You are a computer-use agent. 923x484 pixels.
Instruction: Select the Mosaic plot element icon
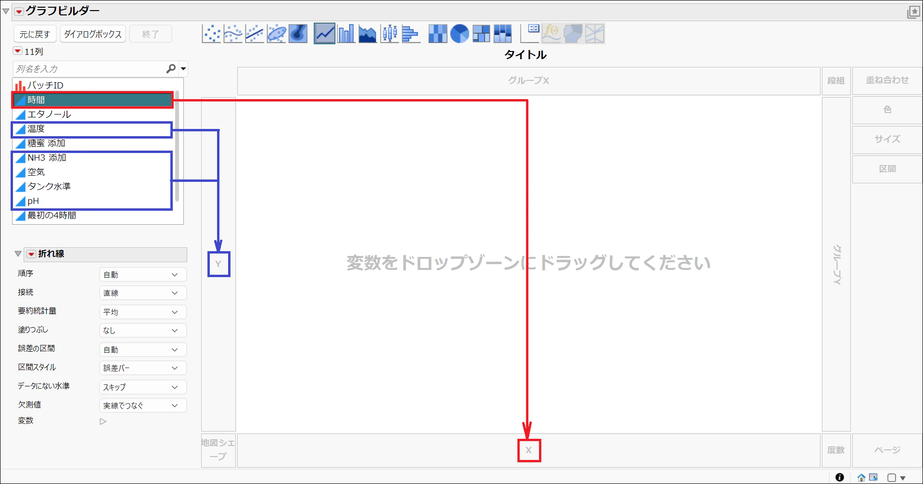point(502,34)
